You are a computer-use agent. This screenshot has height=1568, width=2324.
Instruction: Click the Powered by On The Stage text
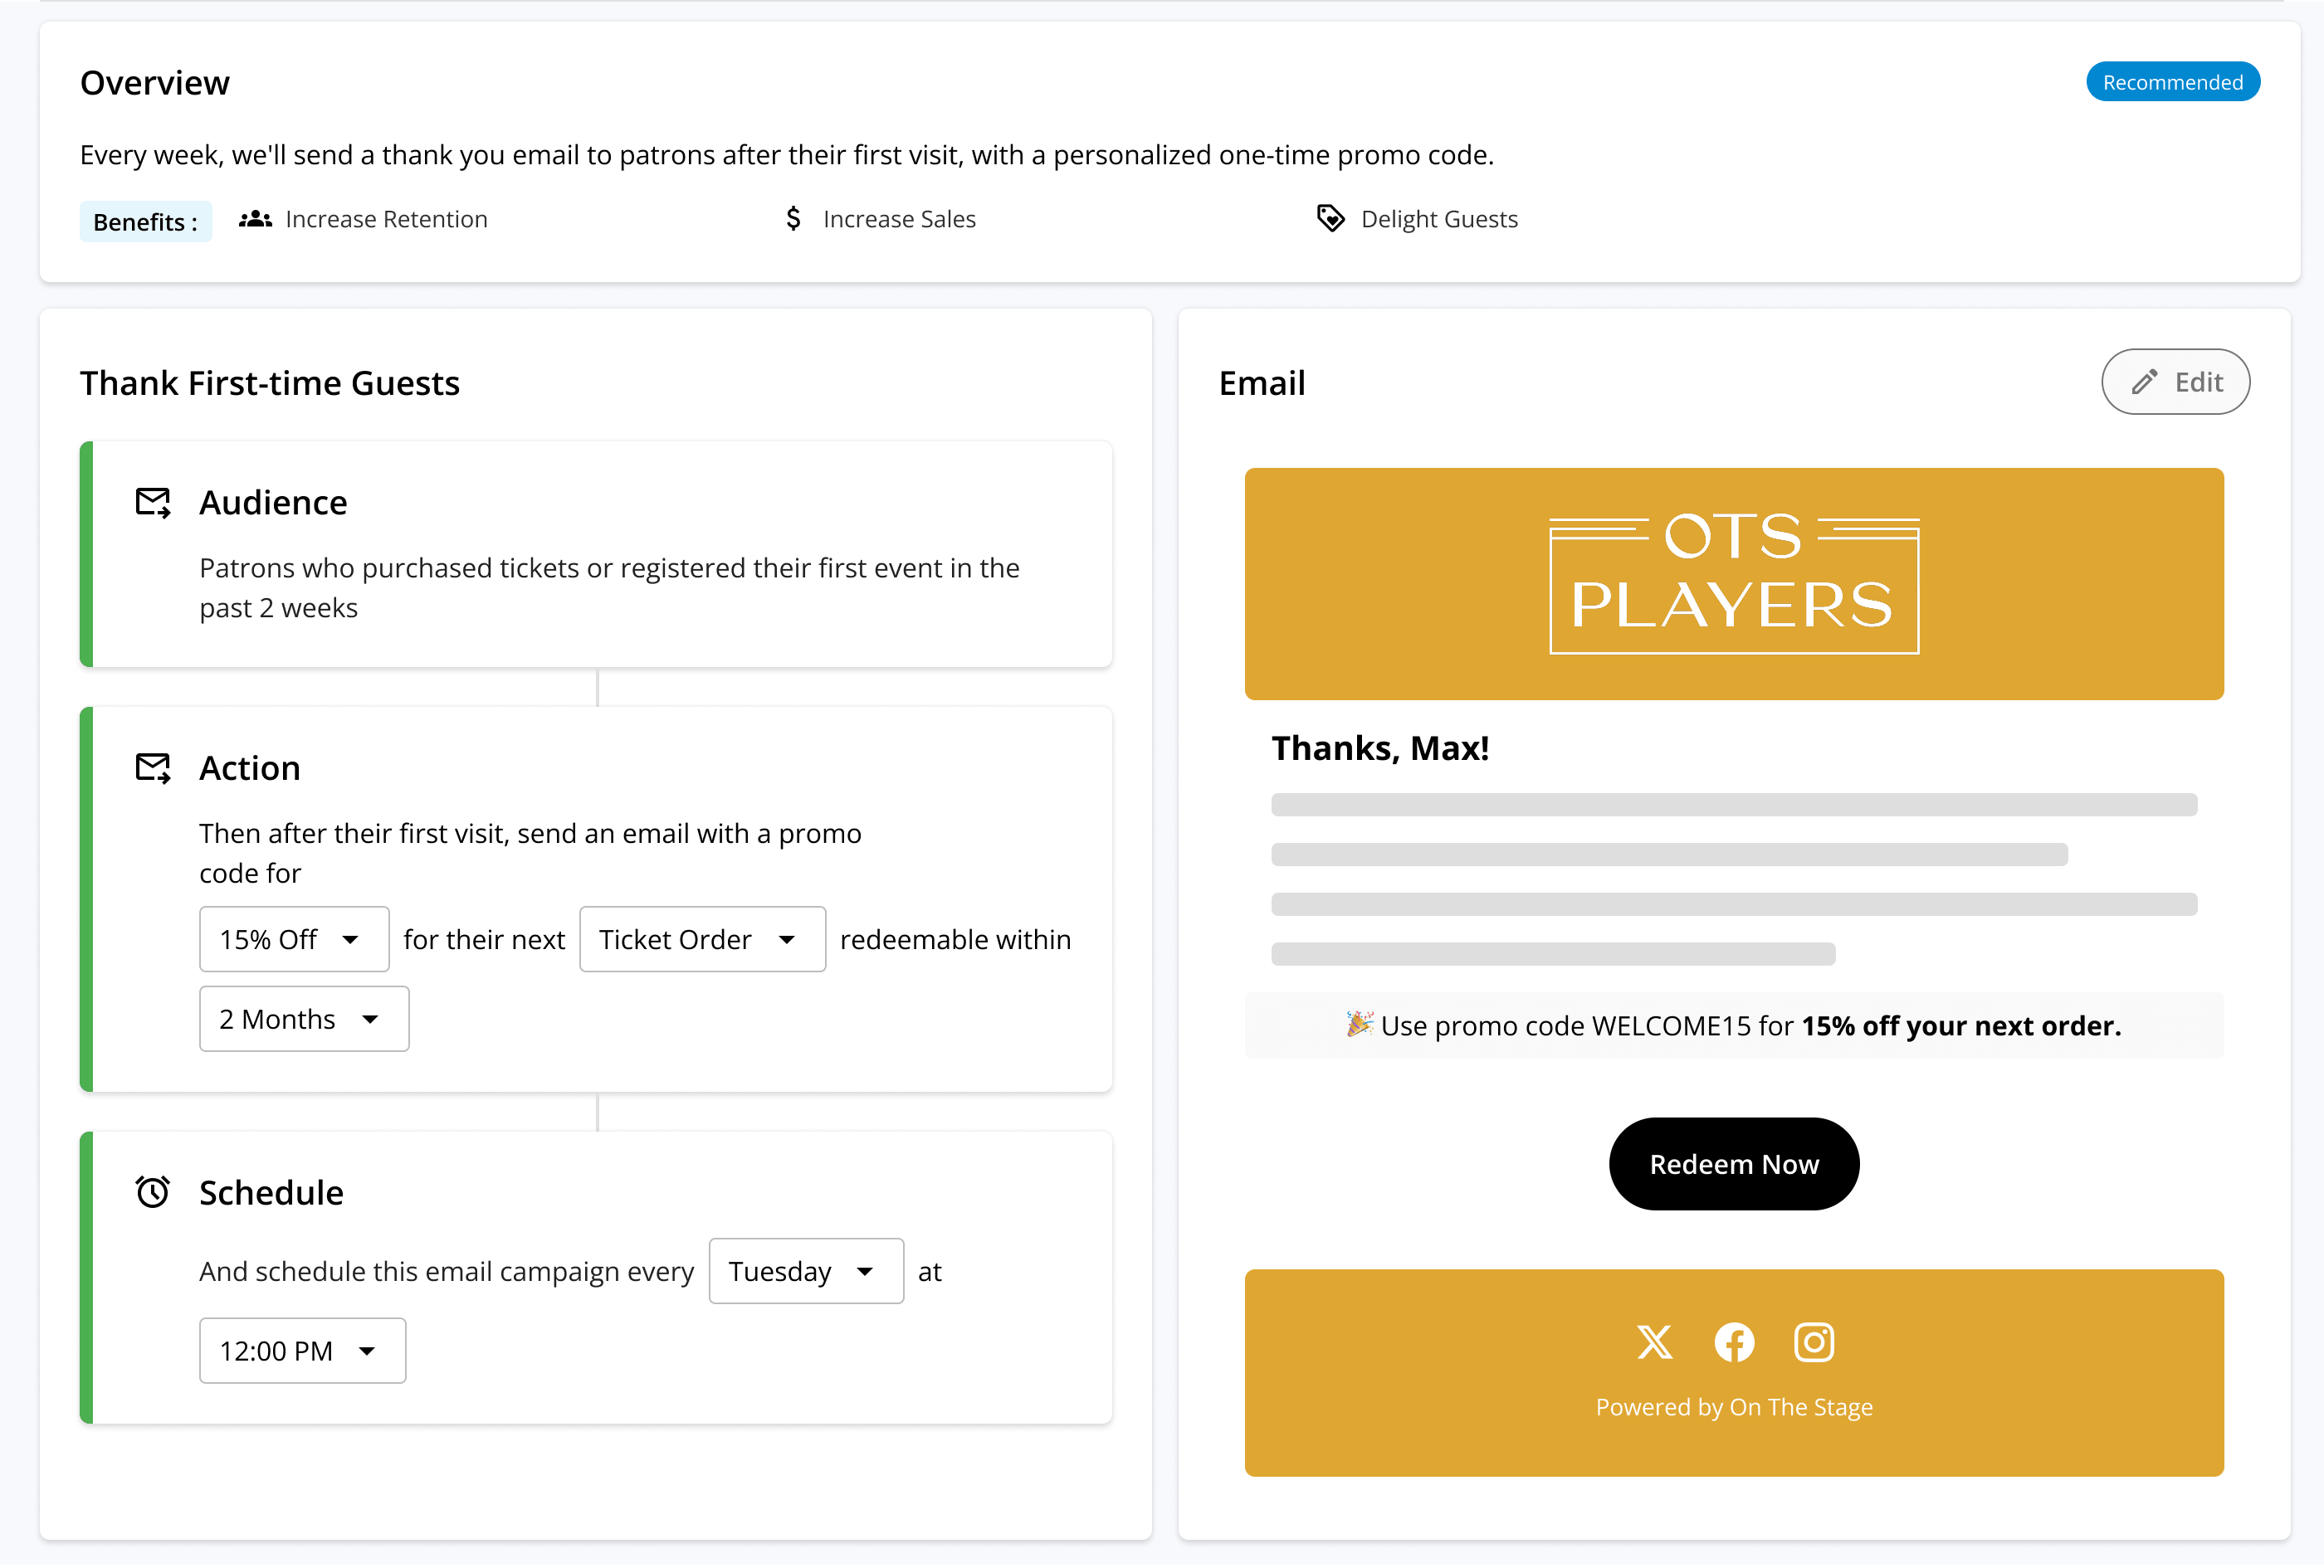coord(1734,1407)
